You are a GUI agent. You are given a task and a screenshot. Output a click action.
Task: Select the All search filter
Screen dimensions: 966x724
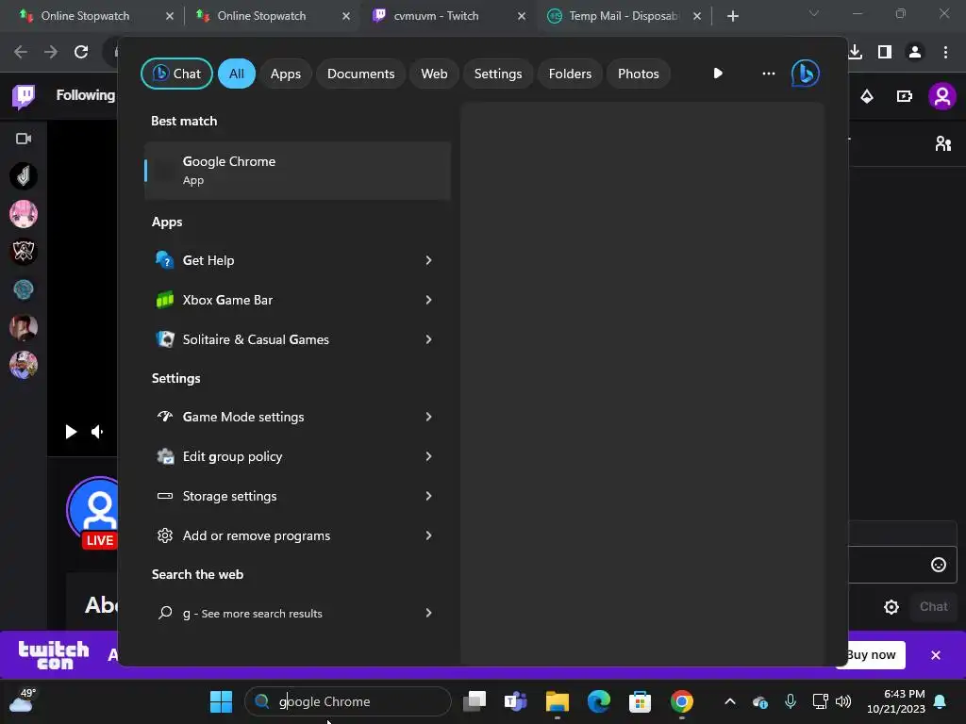[237, 74]
